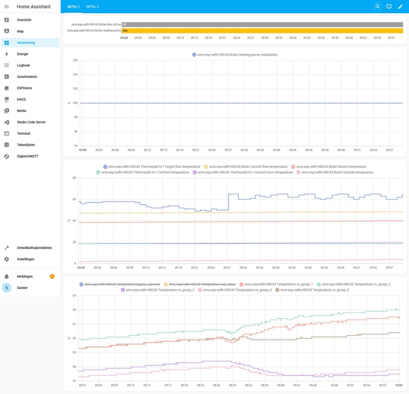Image resolution: width=409 pixels, height=394 pixels.
Task: Switch to the KETEL 2 tab
Action: tap(93, 7)
